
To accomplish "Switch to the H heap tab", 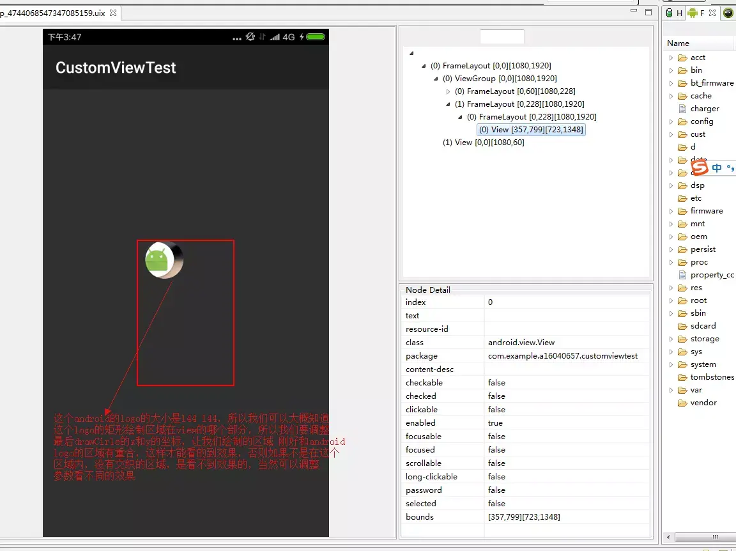I will coord(675,13).
